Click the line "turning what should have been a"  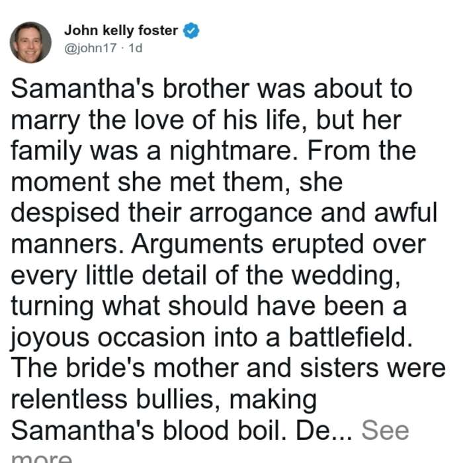(209, 306)
